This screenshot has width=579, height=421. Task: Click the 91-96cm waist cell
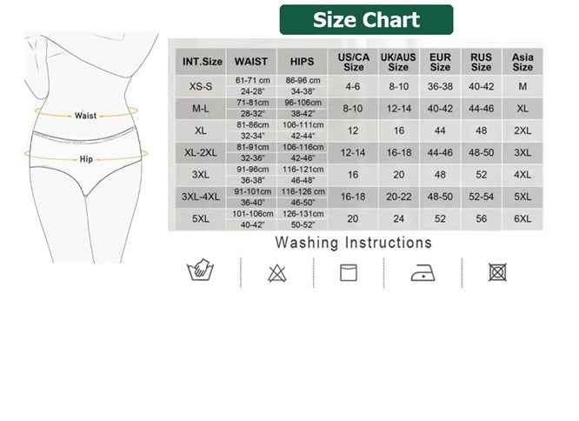pyautogui.click(x=253, y=170)
